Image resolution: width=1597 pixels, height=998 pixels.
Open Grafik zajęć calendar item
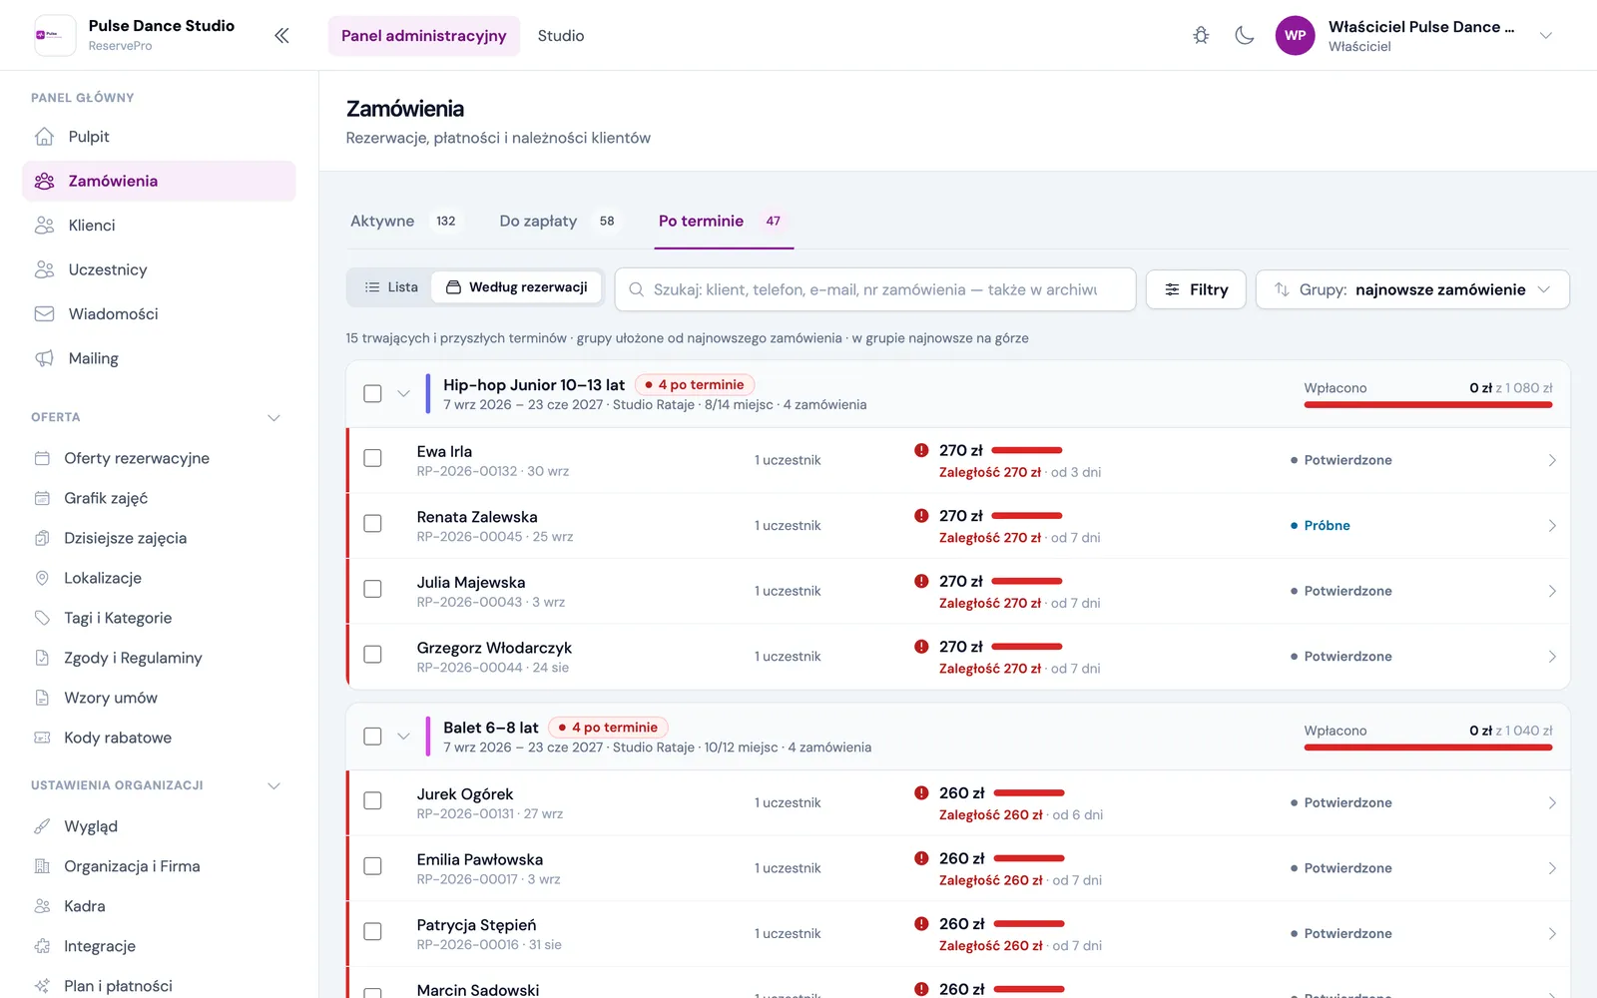[x=159, y=498]
